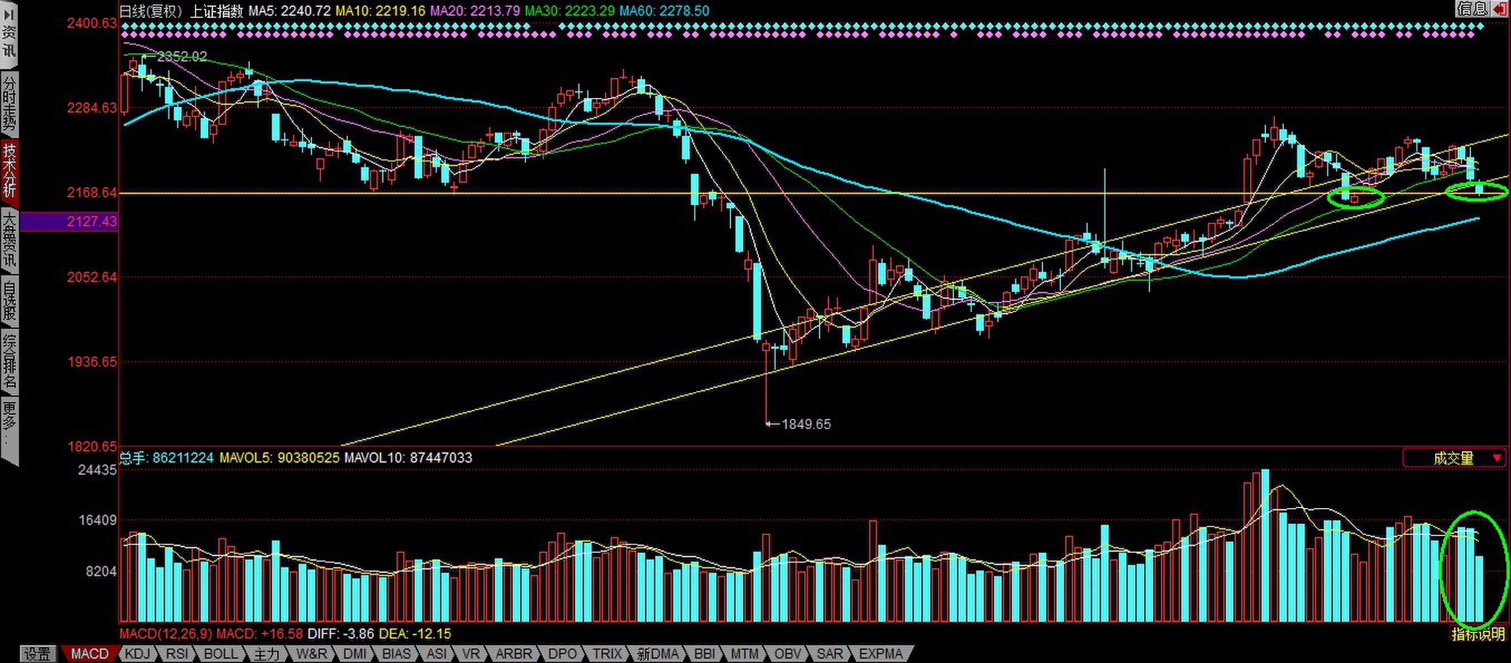
Task: Select the 新DMA indicator tab
Action: (x=657, y=654)
